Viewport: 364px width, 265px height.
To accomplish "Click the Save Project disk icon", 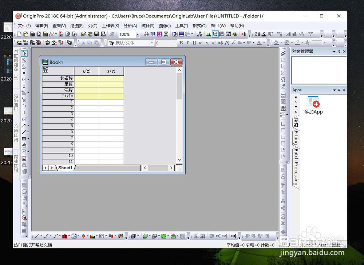I will 96,34.
